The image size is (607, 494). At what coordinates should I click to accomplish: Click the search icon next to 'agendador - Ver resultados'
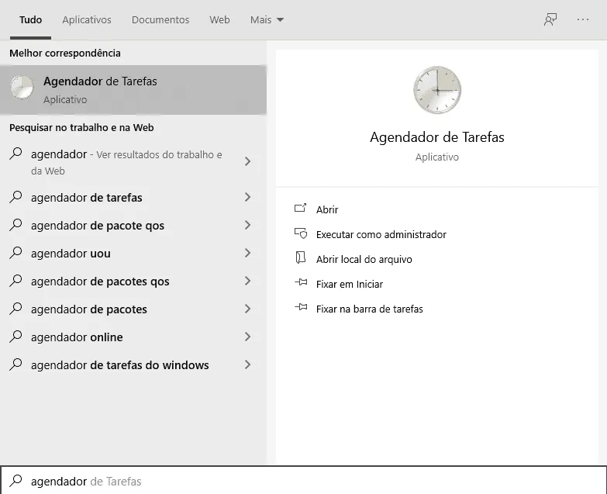(x=16, y=154)
